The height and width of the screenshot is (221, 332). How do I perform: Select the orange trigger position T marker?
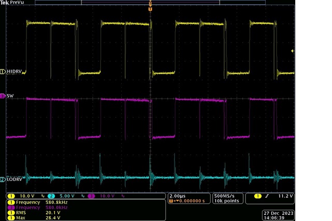point(150,9)
